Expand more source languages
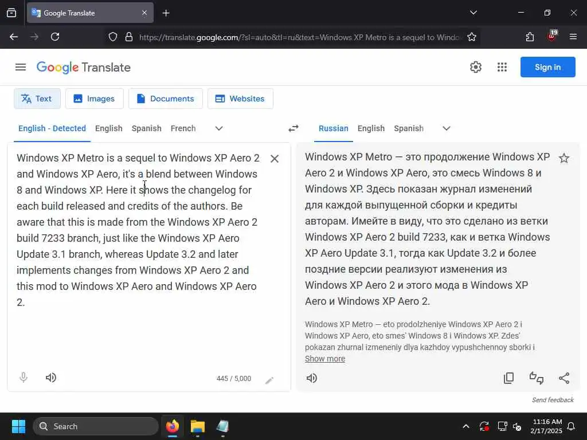Viewport: 587px width, 440px height. tap(219, 128)
